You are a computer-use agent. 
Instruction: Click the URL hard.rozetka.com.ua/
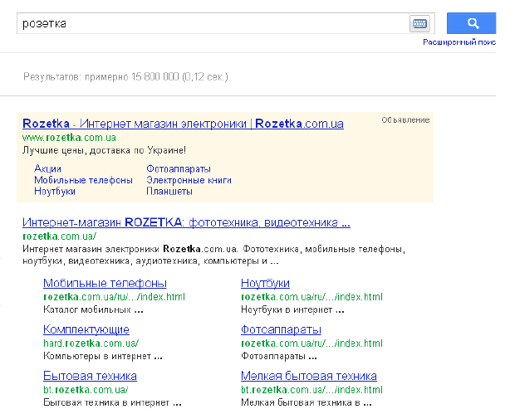tap(91, 343)
